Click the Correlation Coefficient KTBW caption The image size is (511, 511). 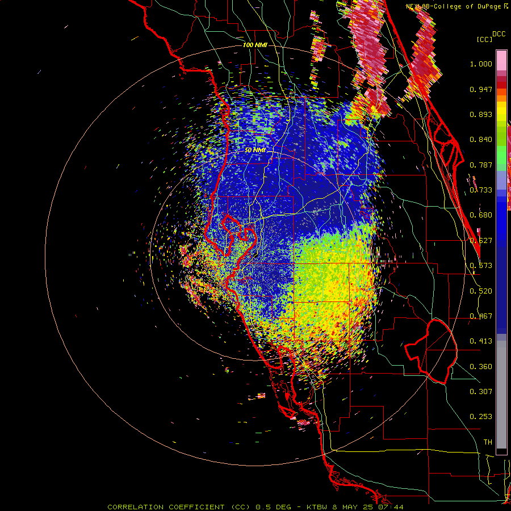pos(256,507)
